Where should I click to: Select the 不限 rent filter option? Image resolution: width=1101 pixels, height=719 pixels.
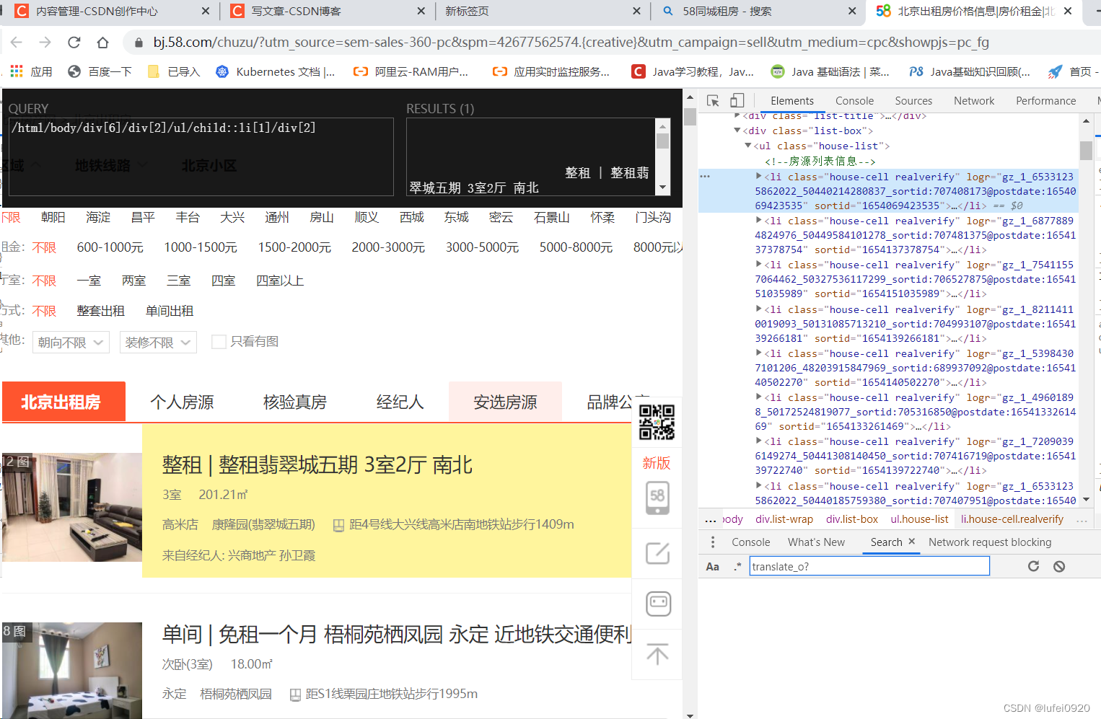44,247
